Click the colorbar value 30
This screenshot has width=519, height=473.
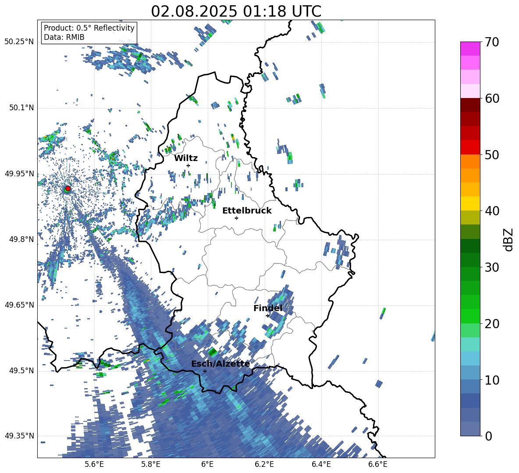tap(492, 267)
